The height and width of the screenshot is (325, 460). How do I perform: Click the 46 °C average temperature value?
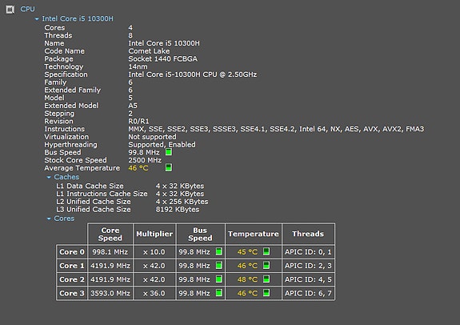(x=138, y=168)
